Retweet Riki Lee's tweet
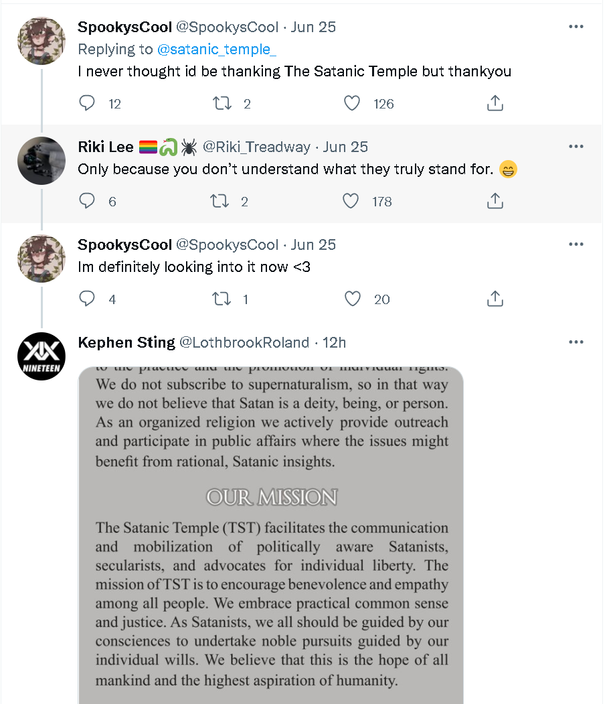Image resolution: width=609 pixels, height=704 pixels. click(220, 201)
